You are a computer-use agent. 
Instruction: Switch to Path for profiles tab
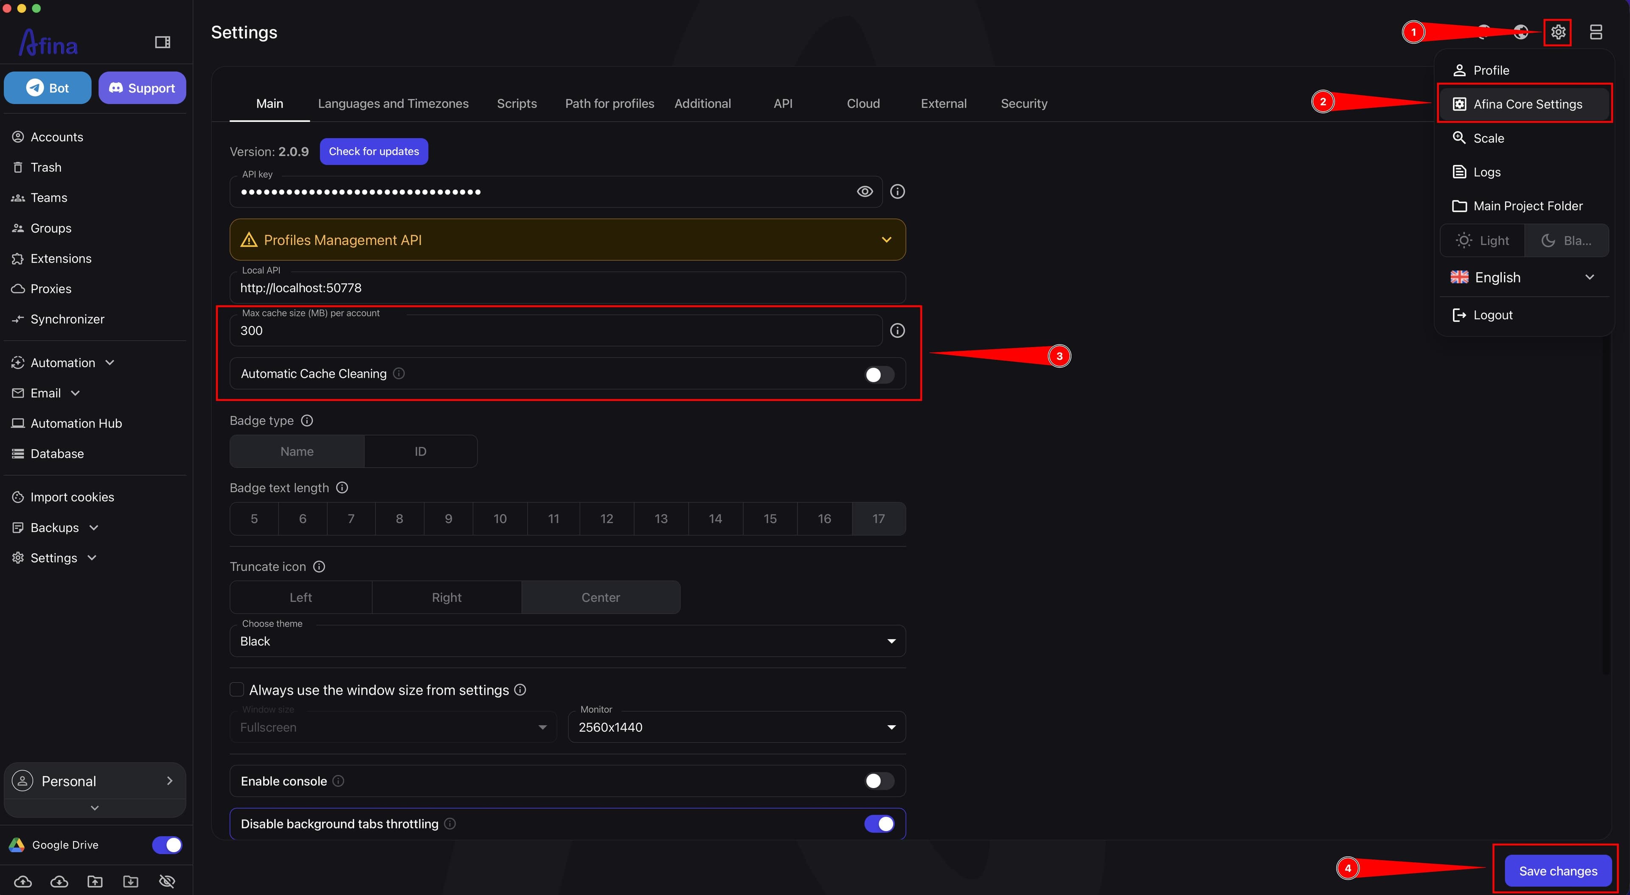click(x=610, y=103)
